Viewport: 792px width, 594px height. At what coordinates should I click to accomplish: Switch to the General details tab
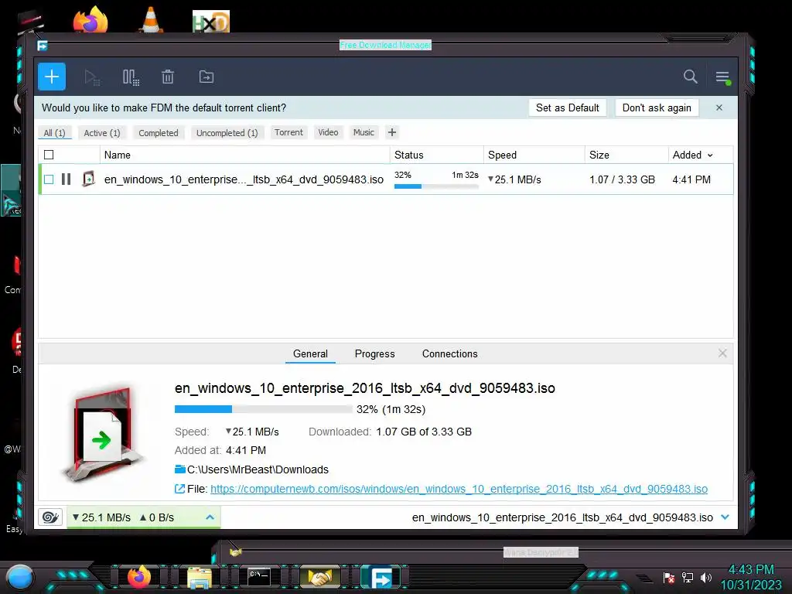311,353
